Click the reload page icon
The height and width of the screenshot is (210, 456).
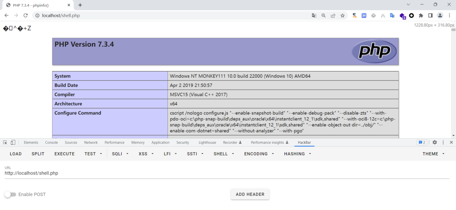coord(25,15)
